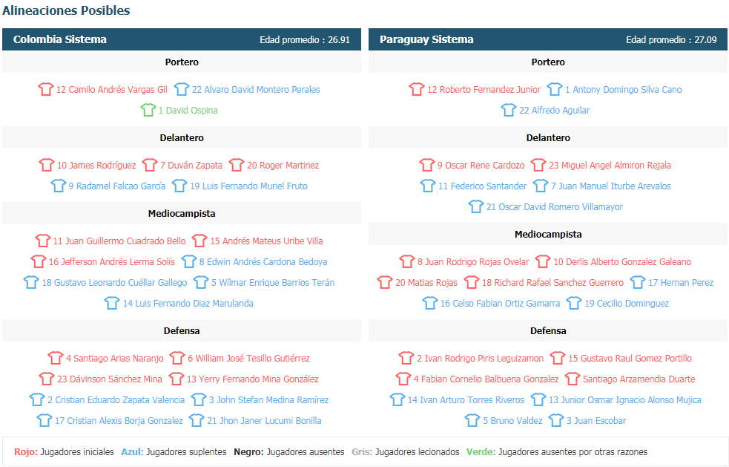Select Miguel Angel Almiron Rejala

(610, 166)
